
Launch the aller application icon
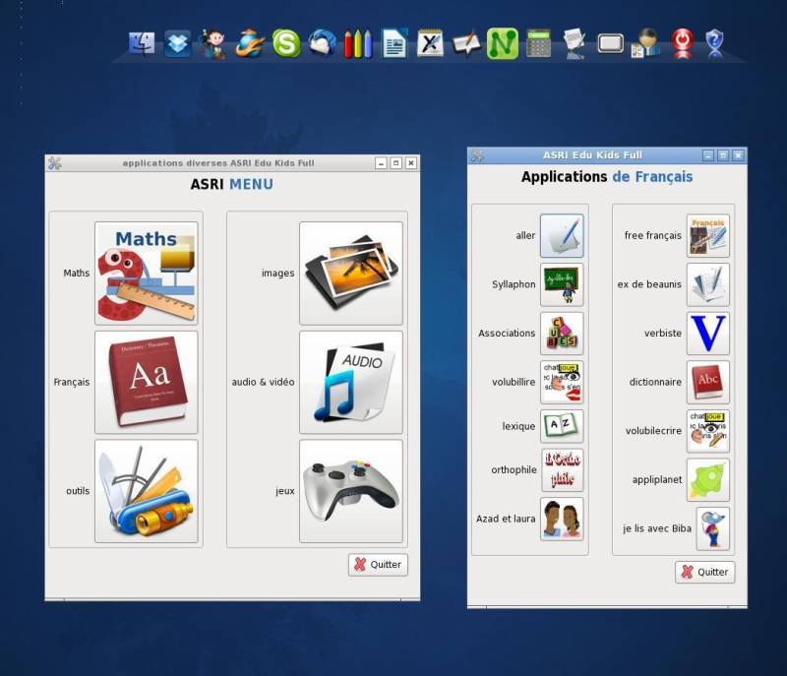pos(562,236)
